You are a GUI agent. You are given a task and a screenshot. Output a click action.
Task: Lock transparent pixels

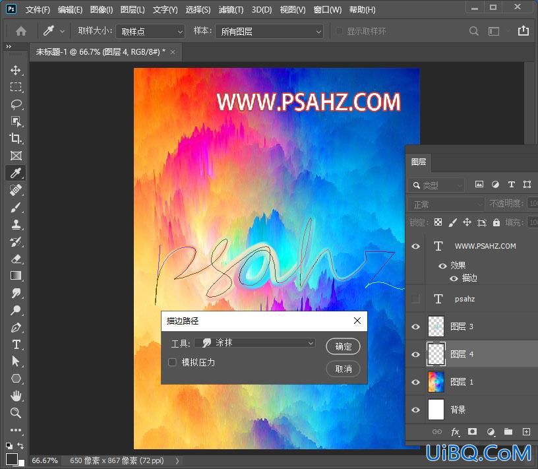click(x=438, y=222)
